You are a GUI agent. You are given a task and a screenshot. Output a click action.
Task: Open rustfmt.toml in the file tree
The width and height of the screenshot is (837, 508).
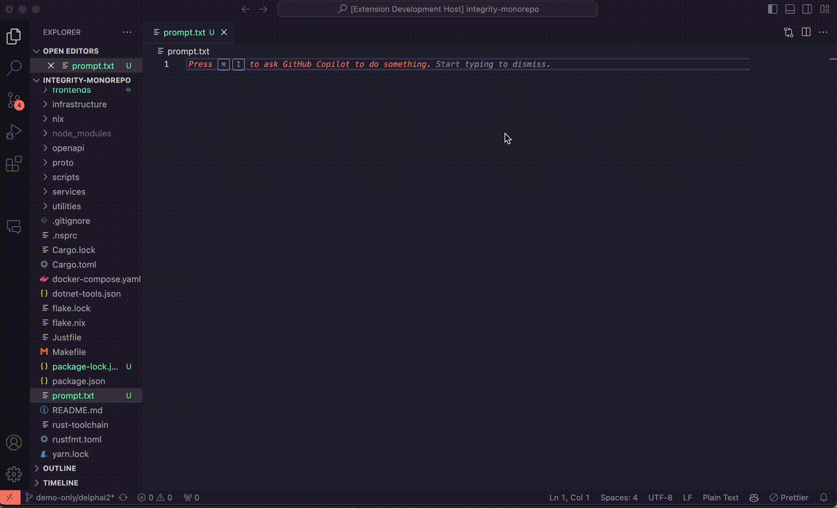pos(86,439)
